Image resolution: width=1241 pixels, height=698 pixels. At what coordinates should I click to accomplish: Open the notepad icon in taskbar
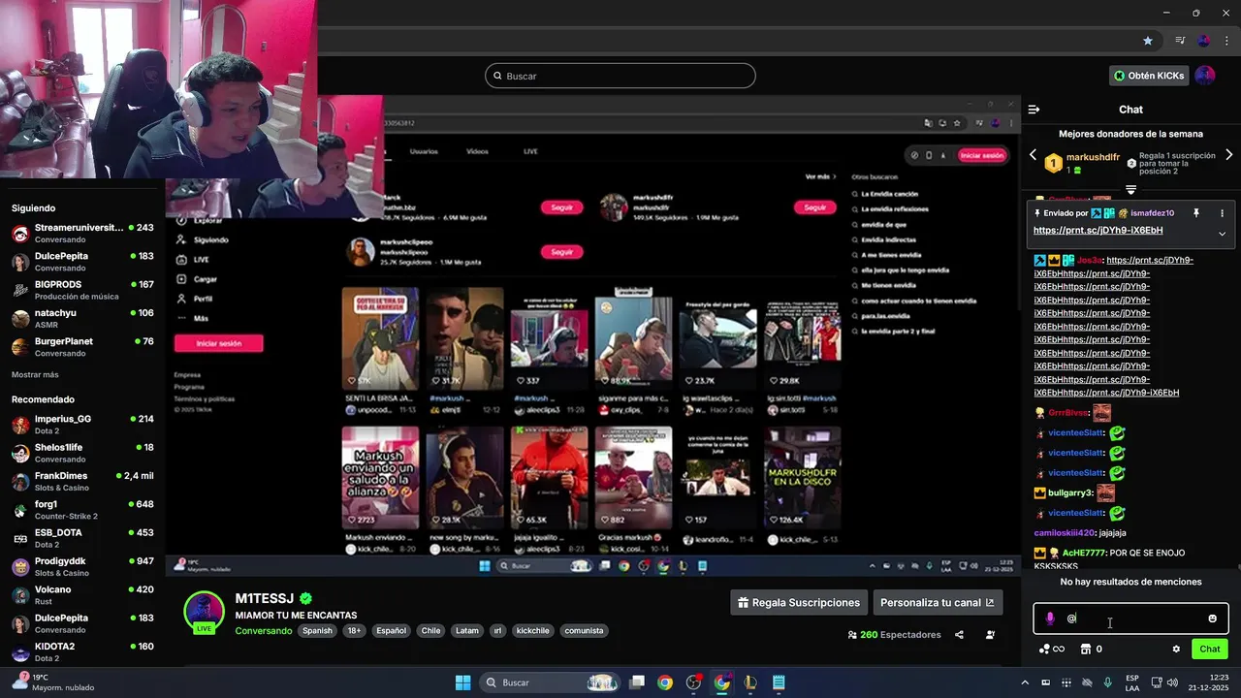[x=779, y=682]
